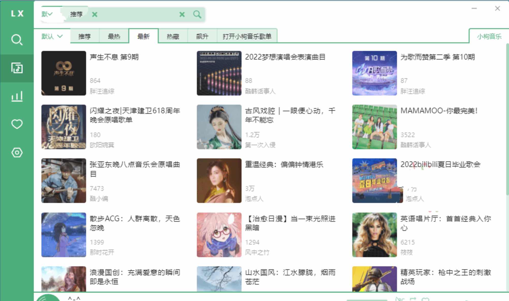This screenshot has width=509, height=301.
Task: Expand the source dropdown in search bar
Action: coord(47,14)
